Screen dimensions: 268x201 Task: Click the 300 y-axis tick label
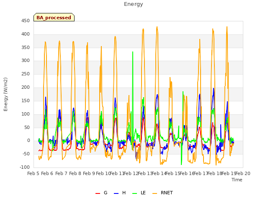coord(26,60)
